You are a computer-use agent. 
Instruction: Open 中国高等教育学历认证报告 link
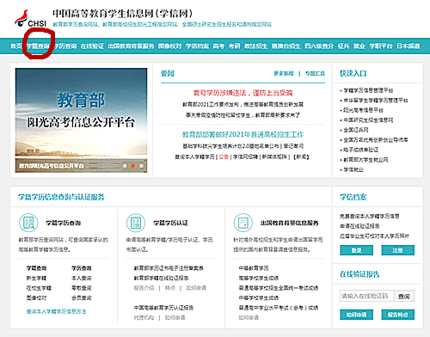[163, 308]
